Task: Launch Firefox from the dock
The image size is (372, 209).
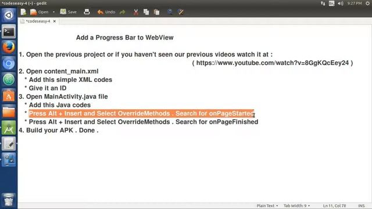Action: (9, 48)
